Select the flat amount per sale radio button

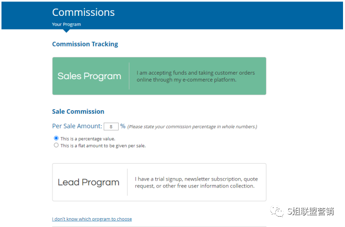(56, 145)
